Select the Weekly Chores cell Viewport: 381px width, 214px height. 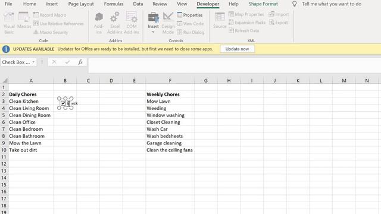(170, 95)
